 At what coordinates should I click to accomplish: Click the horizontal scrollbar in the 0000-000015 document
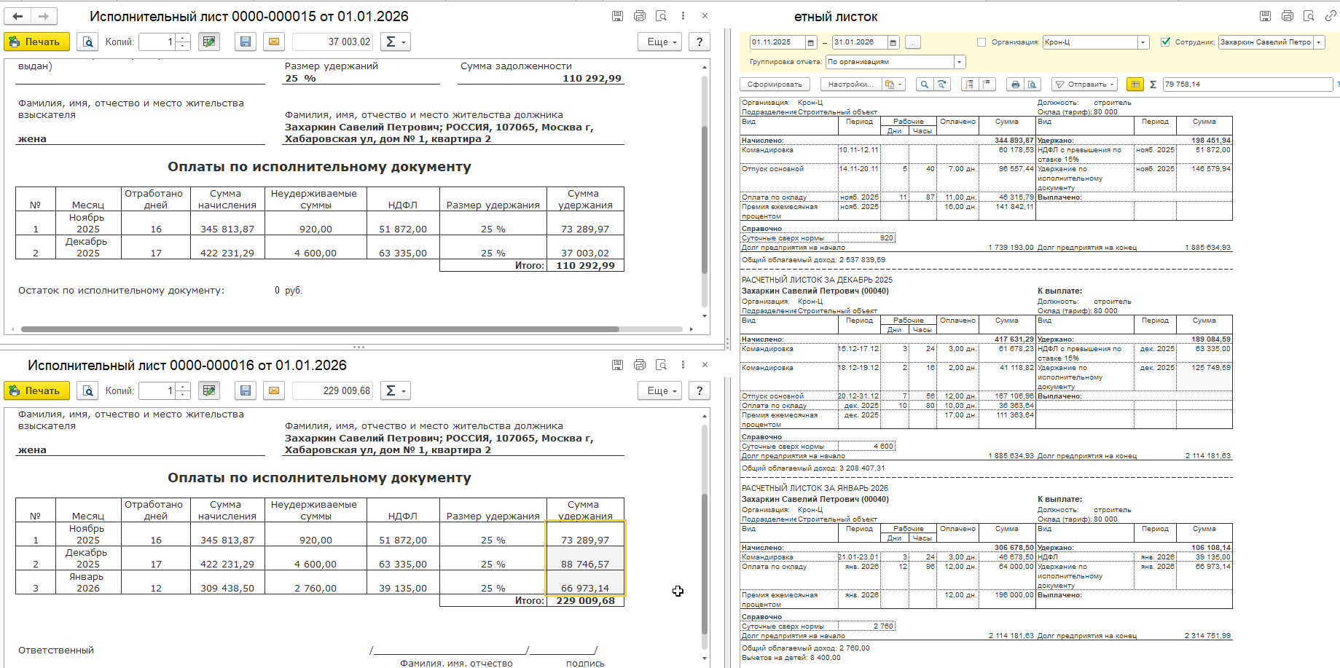tap(320, 329)
